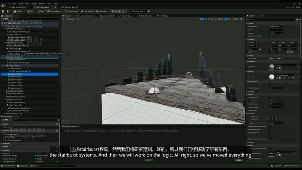Open the Element 0 material dropdown
Viewport: 302px width, 170px height.
pyautogui.click(x=286, y=75)
